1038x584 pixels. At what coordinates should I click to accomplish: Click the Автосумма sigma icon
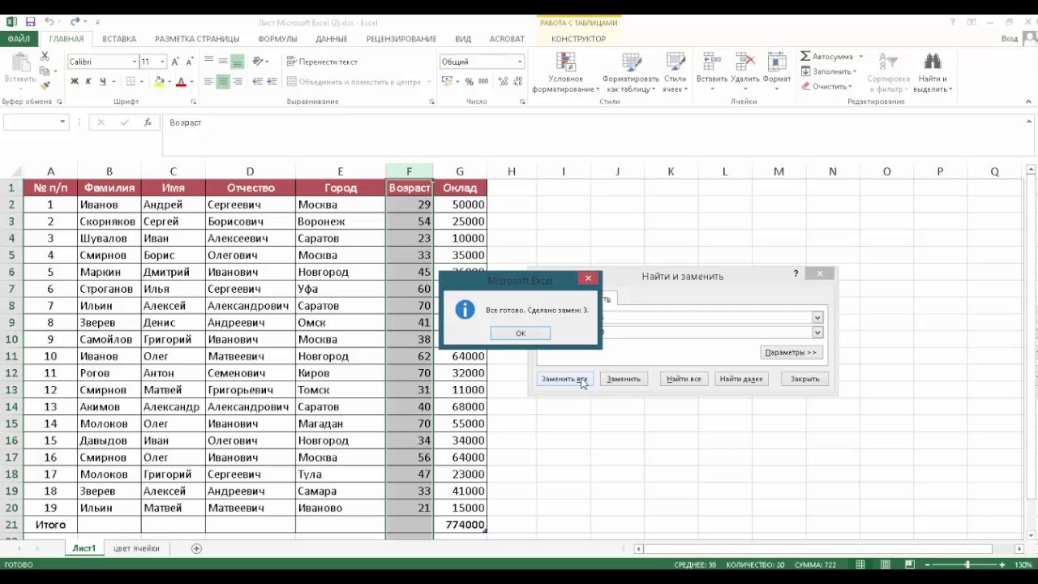pyautogui.click(x=805, y=57)
